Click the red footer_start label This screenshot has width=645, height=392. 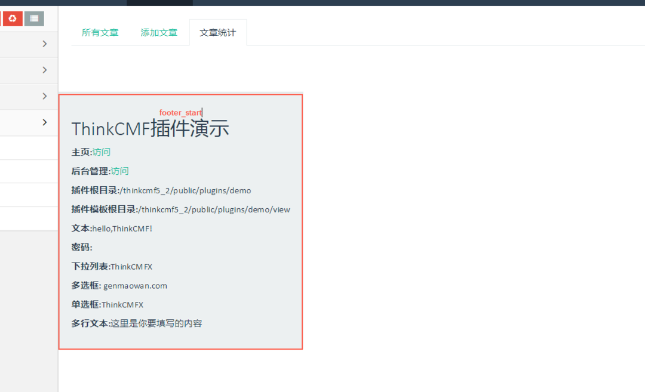click(180, 113)
